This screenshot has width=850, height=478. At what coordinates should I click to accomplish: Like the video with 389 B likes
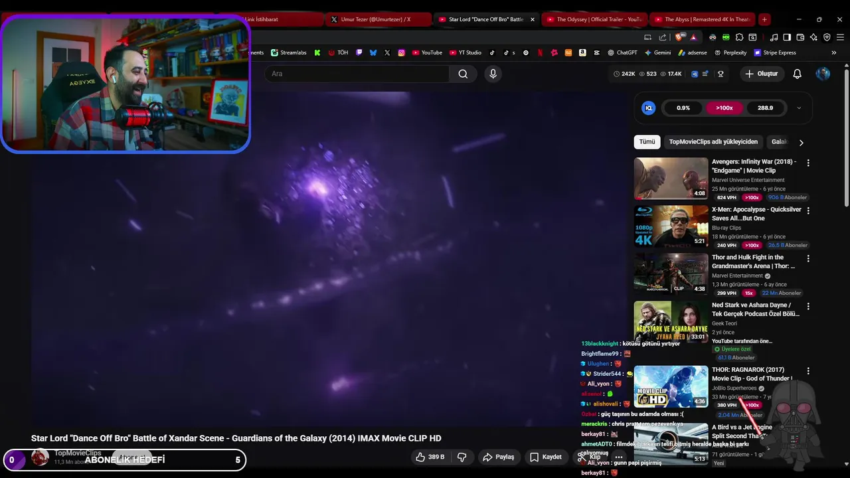pyautogui.click(x=430, y=457)
